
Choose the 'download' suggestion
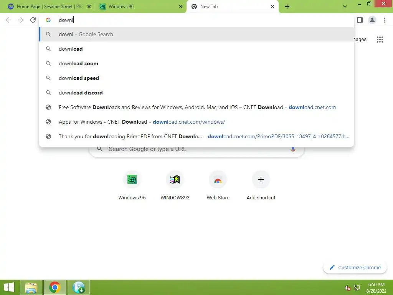coord(196,49)
